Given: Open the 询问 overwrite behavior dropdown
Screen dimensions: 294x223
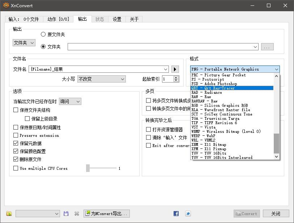Looking at the screenshot, I should (x=70, y=102).
